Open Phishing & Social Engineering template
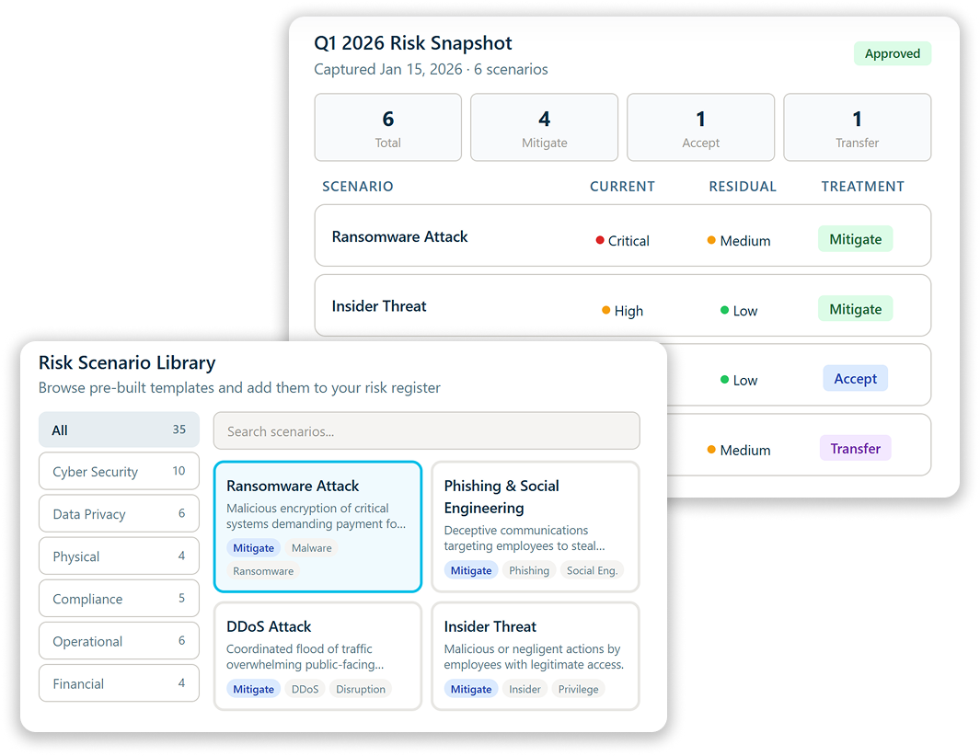The height and width of the screenshot is (756, 980). click(x=535, y=526)
